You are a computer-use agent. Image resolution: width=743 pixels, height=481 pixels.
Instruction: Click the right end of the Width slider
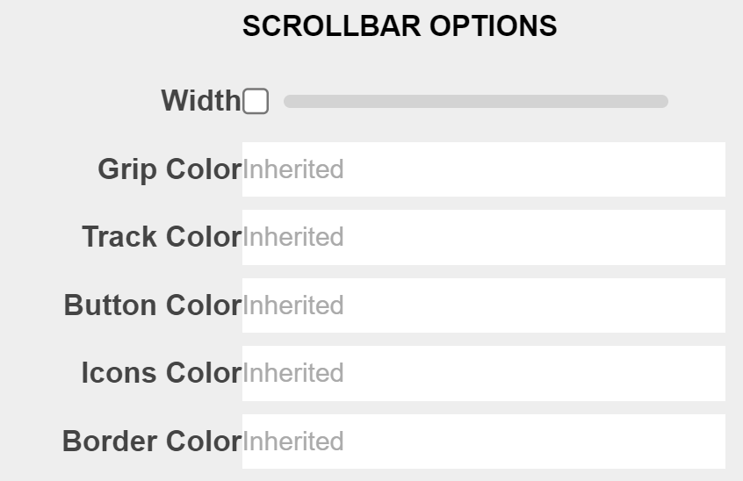tap(663, 102)
